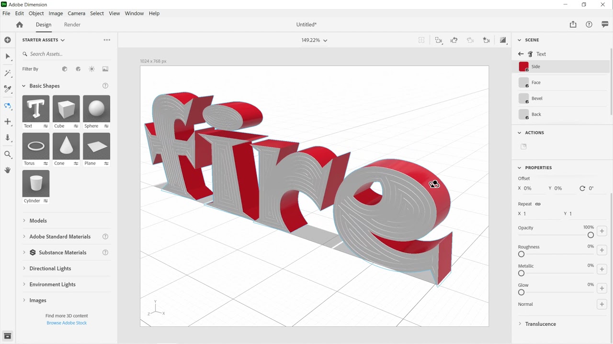Image resolution: width=613 pixels, height=344 pixels.
Task: Click the Substance Materials help icon
Action: pos(105,252)
